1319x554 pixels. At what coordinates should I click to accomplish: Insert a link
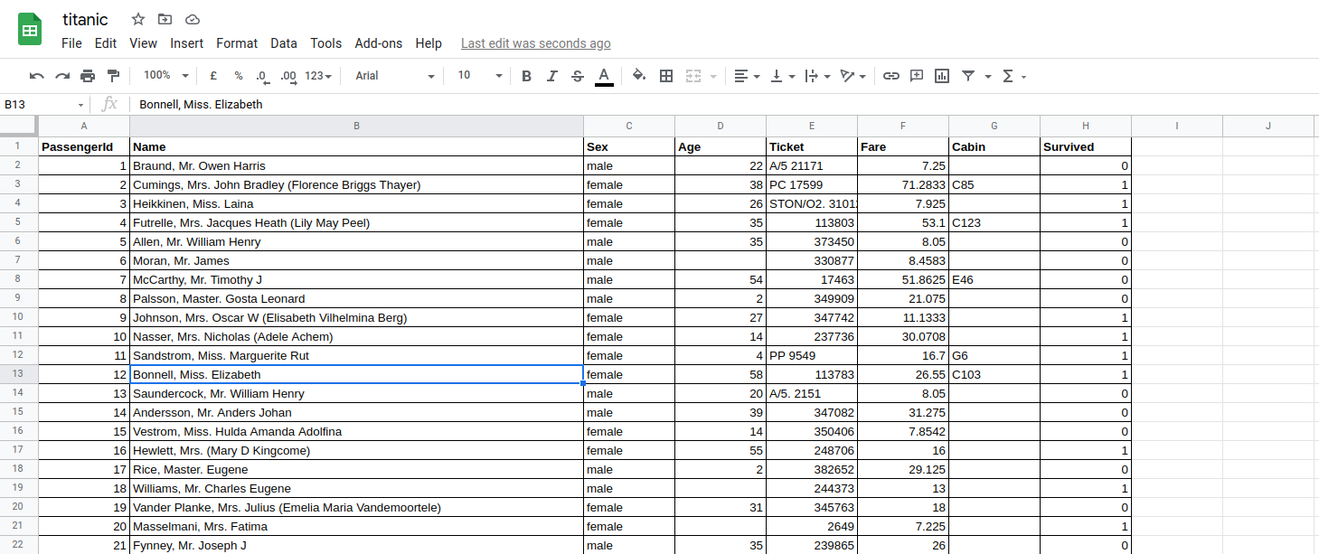click(890, 76)
